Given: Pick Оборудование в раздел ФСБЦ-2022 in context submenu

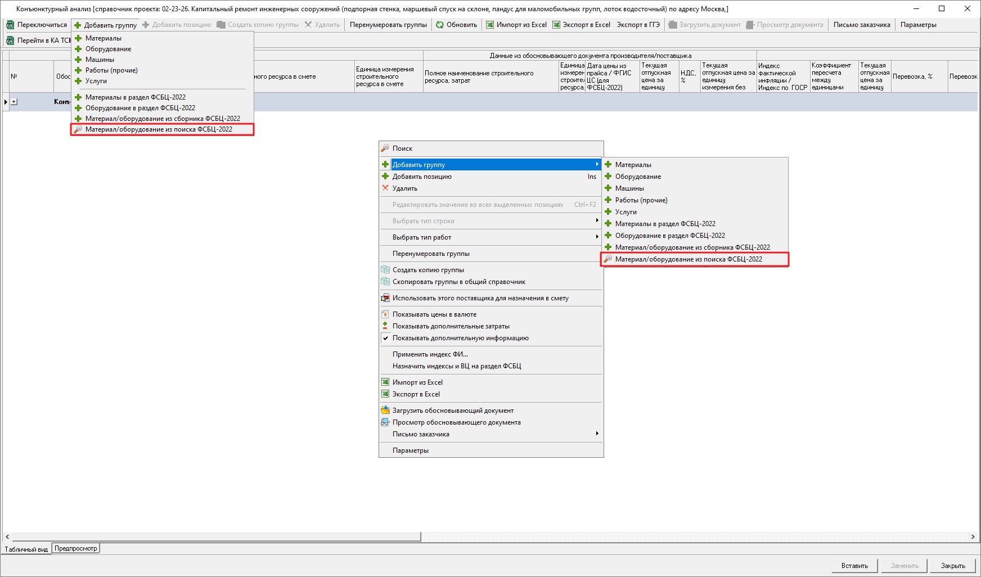Looking at the screenshot, I should (695, 236).
